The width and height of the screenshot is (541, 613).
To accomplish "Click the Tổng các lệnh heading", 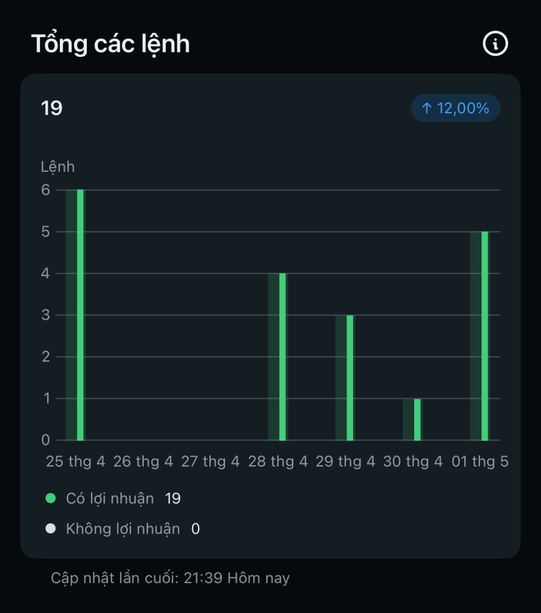I will pyautogui.click(x=111, y=44).
